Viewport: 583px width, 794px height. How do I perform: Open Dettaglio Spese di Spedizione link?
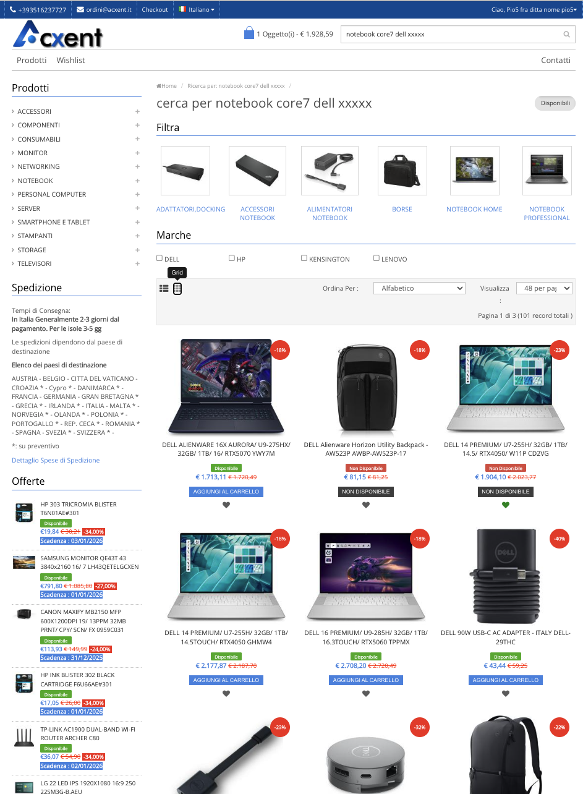[x=56, y=460]
